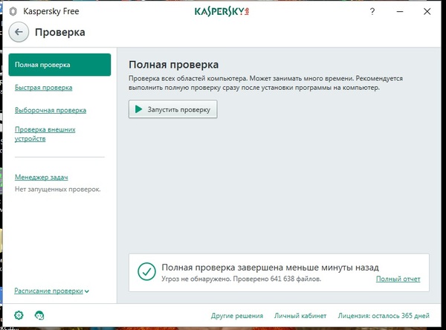Switch to Быстрая проверка
The image size is (446, 330).
[43, 88]
